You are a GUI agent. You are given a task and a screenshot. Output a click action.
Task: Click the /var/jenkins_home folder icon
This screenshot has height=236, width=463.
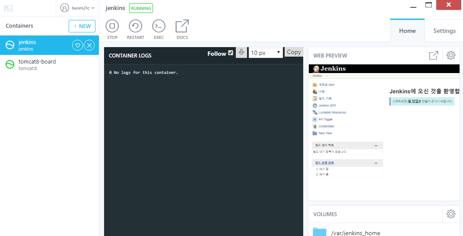(320, 232)
